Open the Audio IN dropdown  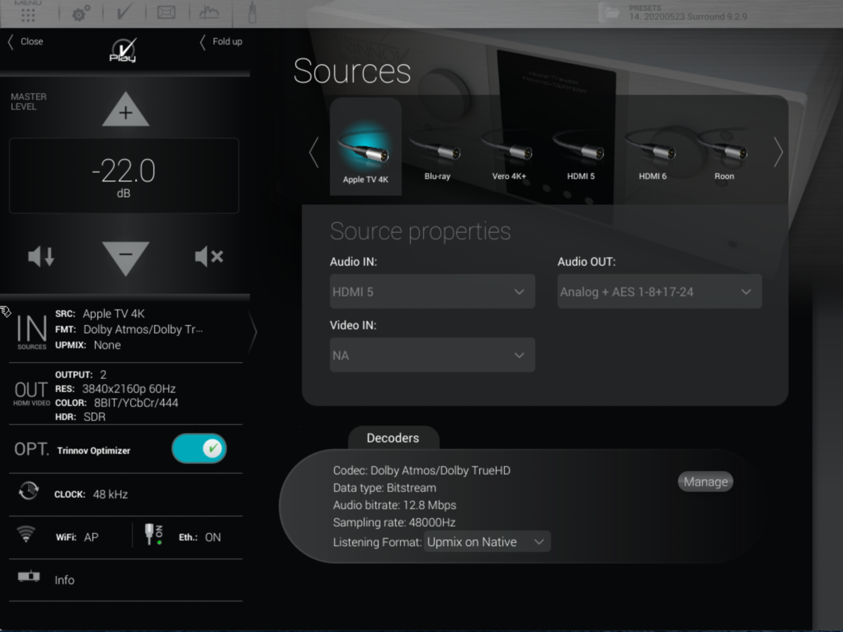point(432,291)
